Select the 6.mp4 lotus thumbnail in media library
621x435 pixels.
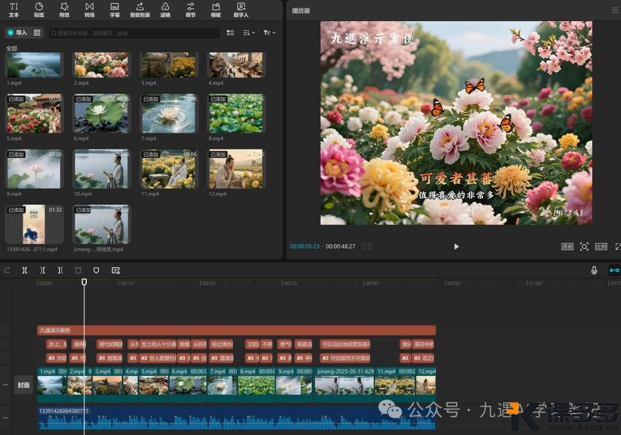coord(102,113)
